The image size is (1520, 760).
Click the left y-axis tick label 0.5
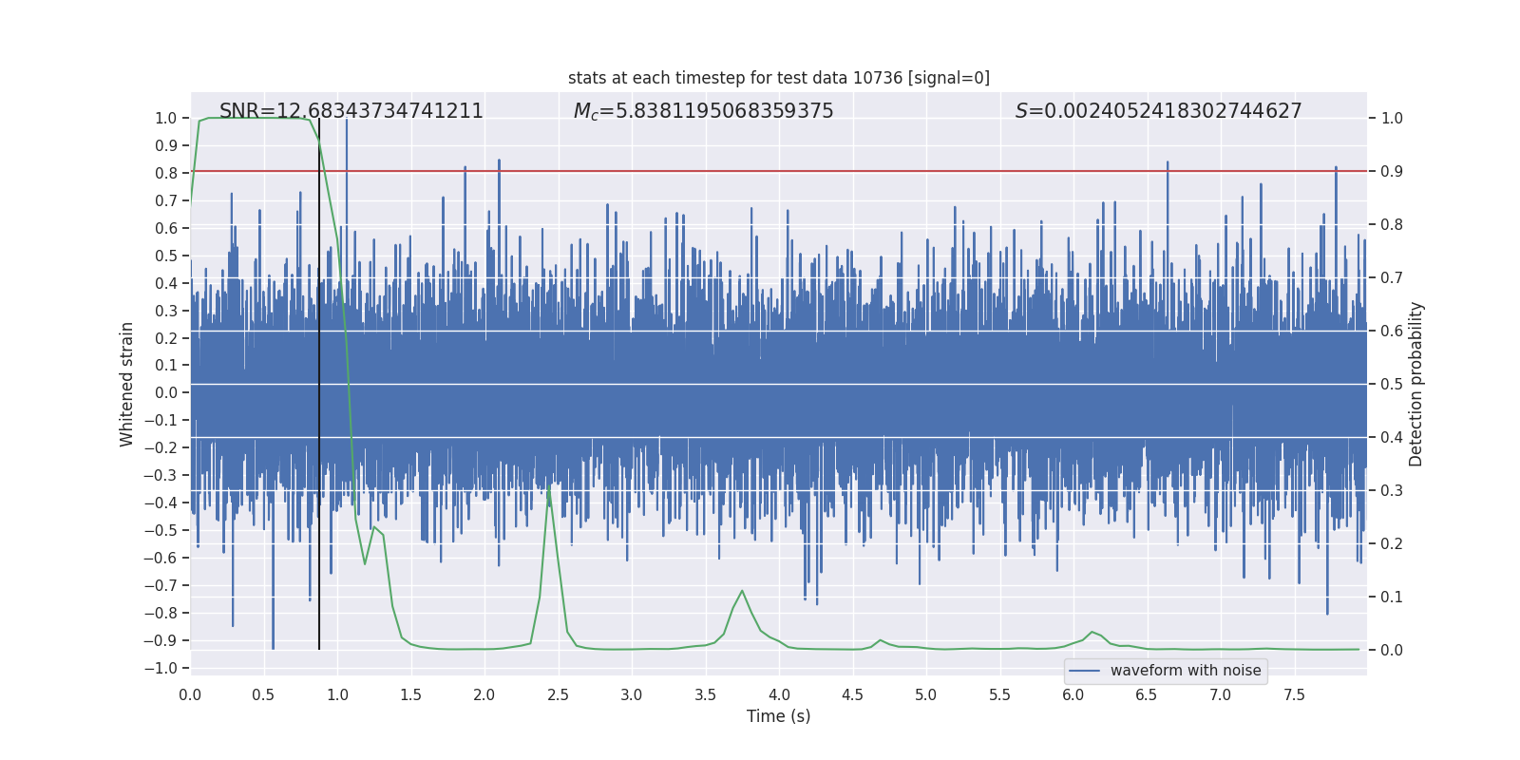(x=165, y=256)
